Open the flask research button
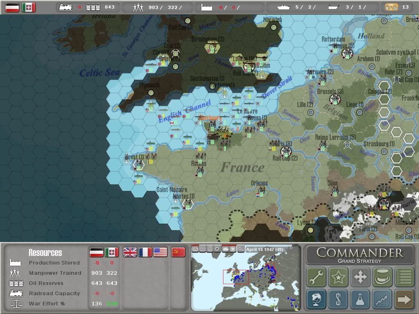419x314 pixels. [x=360, y=299]
